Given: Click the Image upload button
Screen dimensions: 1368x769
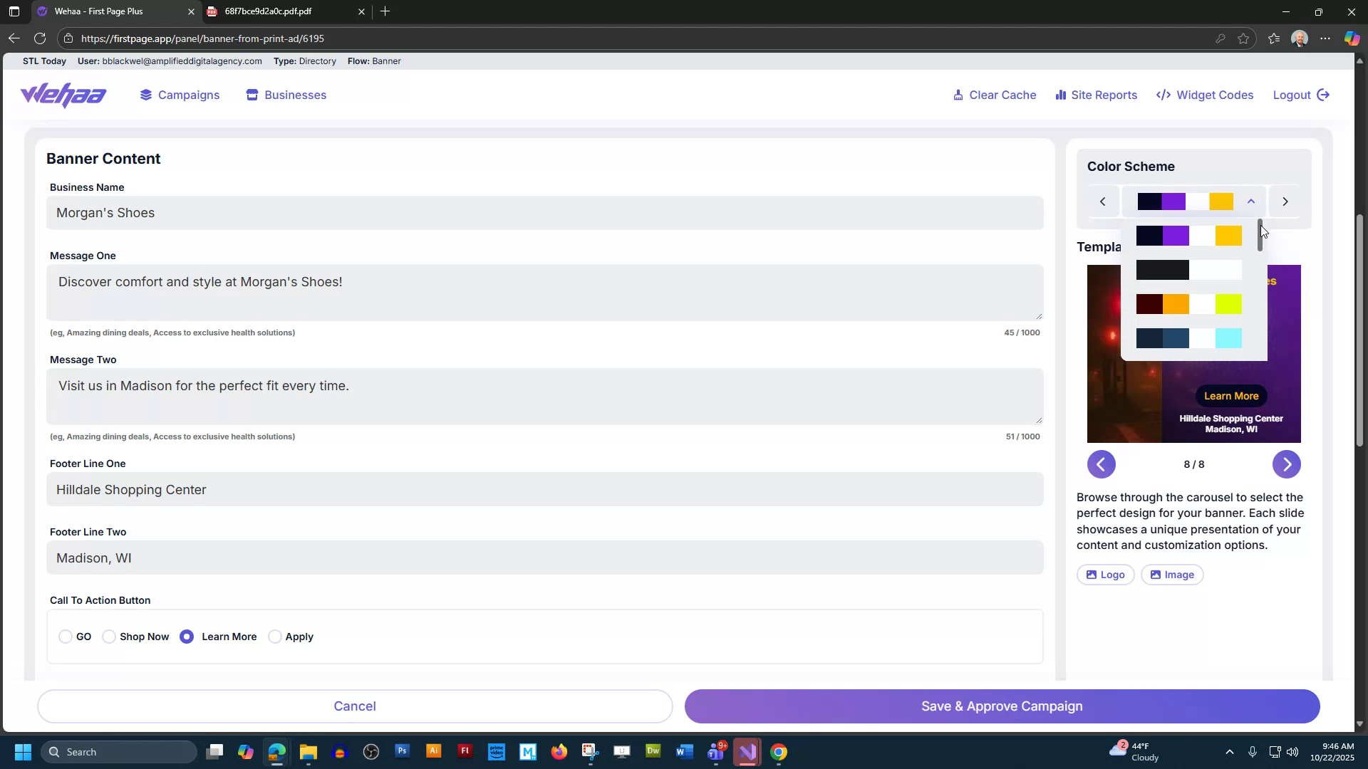Looking at the screenshot, I should tap(1172, 575).
